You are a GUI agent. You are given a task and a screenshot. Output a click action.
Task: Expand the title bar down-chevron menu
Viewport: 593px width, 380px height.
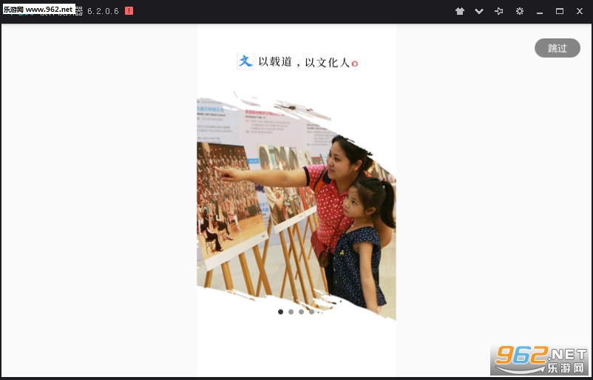click(479, 11)
